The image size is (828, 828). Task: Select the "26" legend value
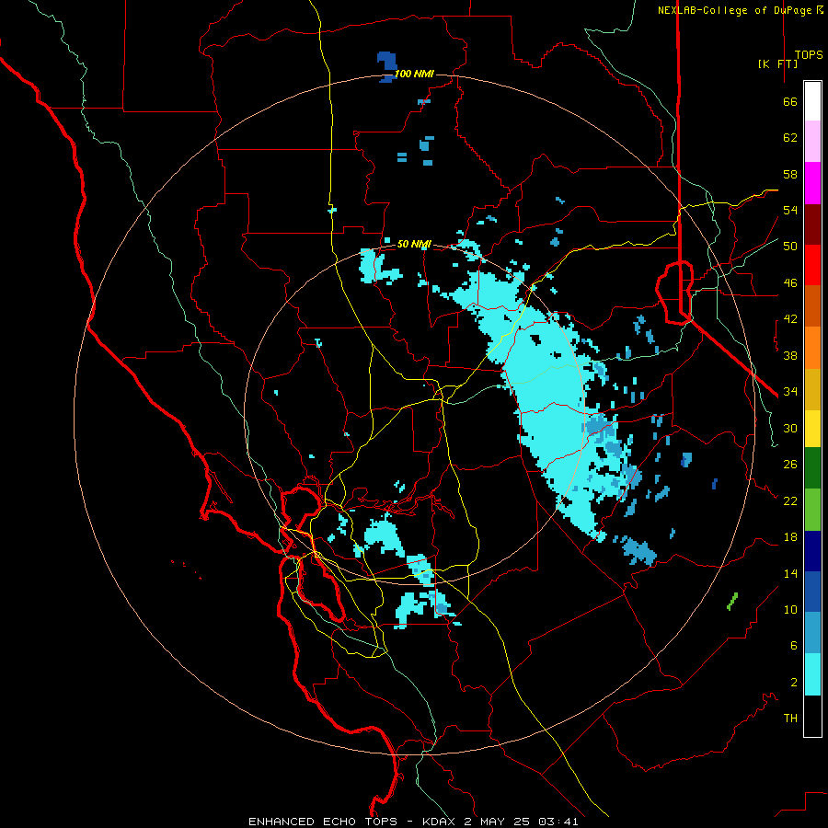tap(790, 465)
